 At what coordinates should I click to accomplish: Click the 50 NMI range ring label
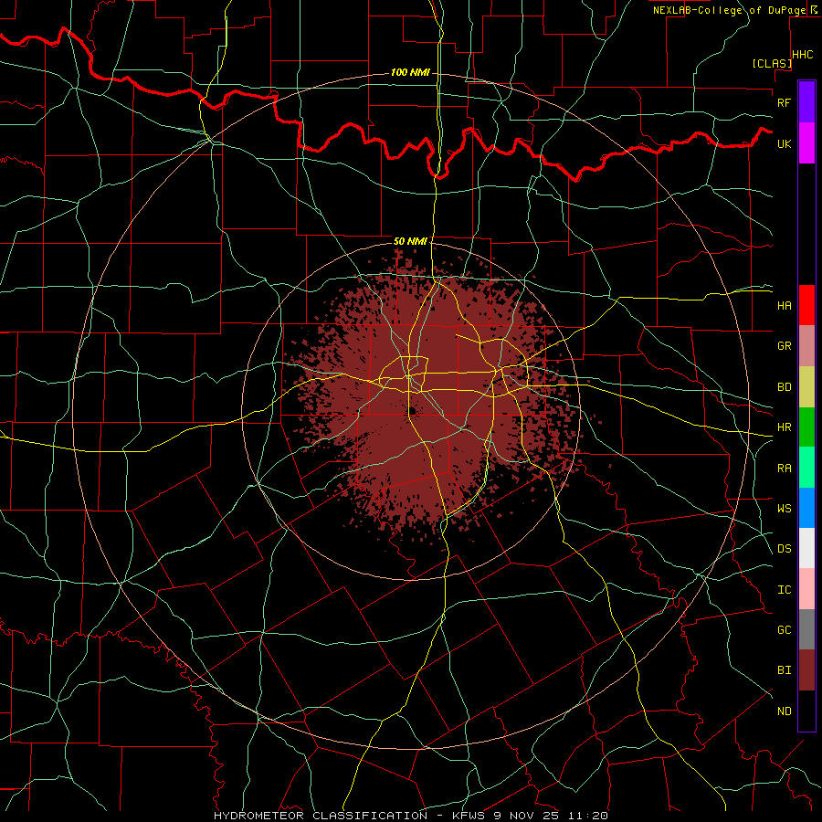tap(410, 241)
